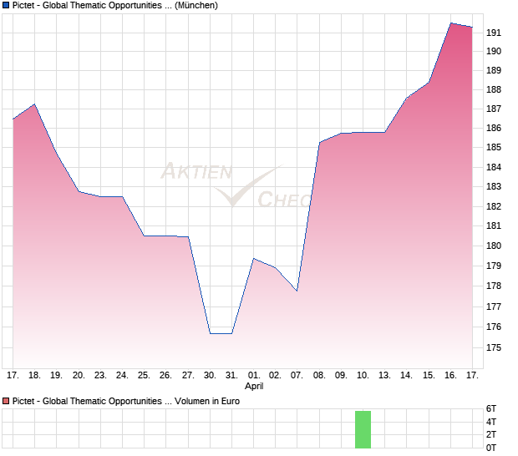This screenshot has width=518, height=456.
Task: Click the '19.' date label
Action: (x=56, y=376)
